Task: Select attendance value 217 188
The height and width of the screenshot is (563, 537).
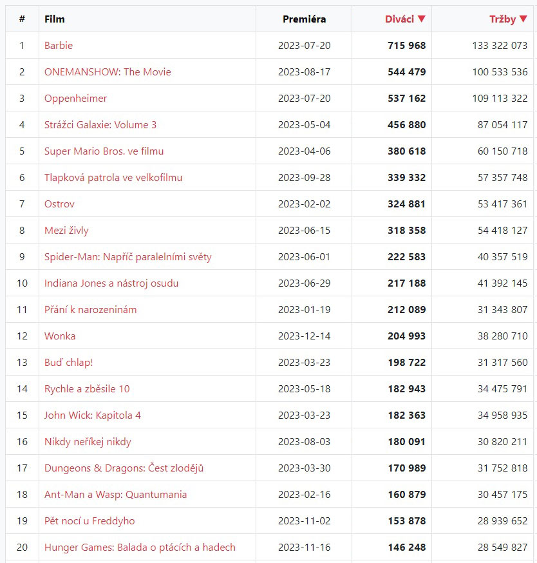Action: pyautogui.click(x=407, y=283)
